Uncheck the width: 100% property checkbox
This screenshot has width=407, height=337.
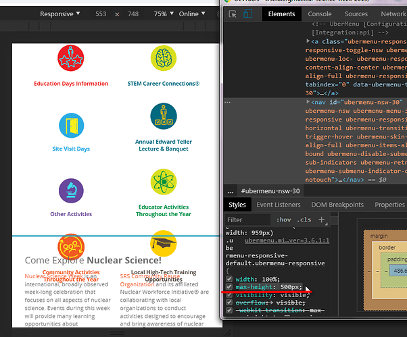(x=229, y=279)
